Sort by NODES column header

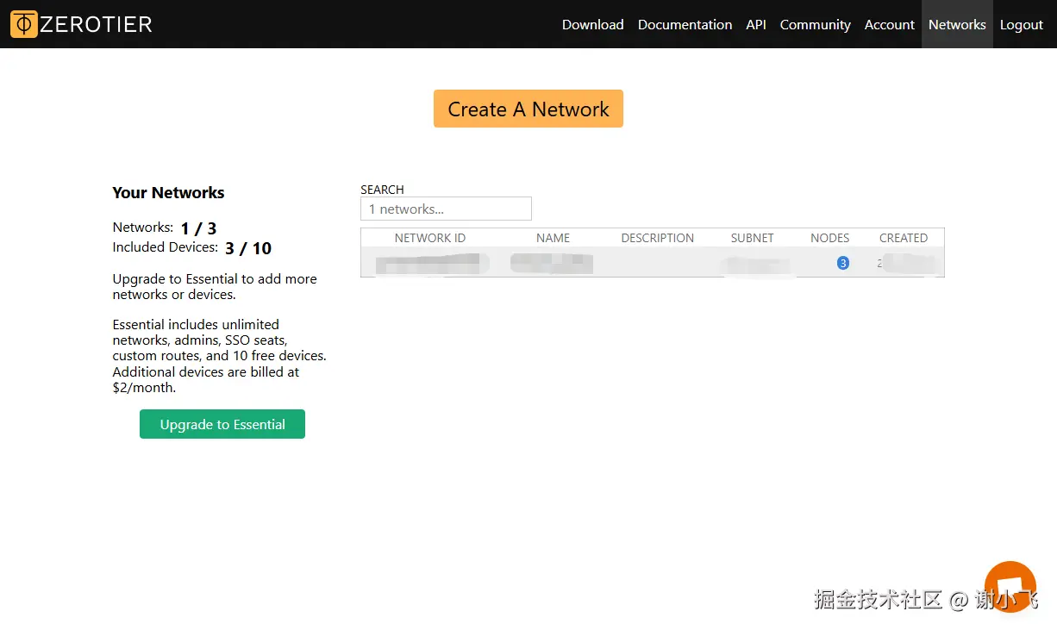[829, 238]
